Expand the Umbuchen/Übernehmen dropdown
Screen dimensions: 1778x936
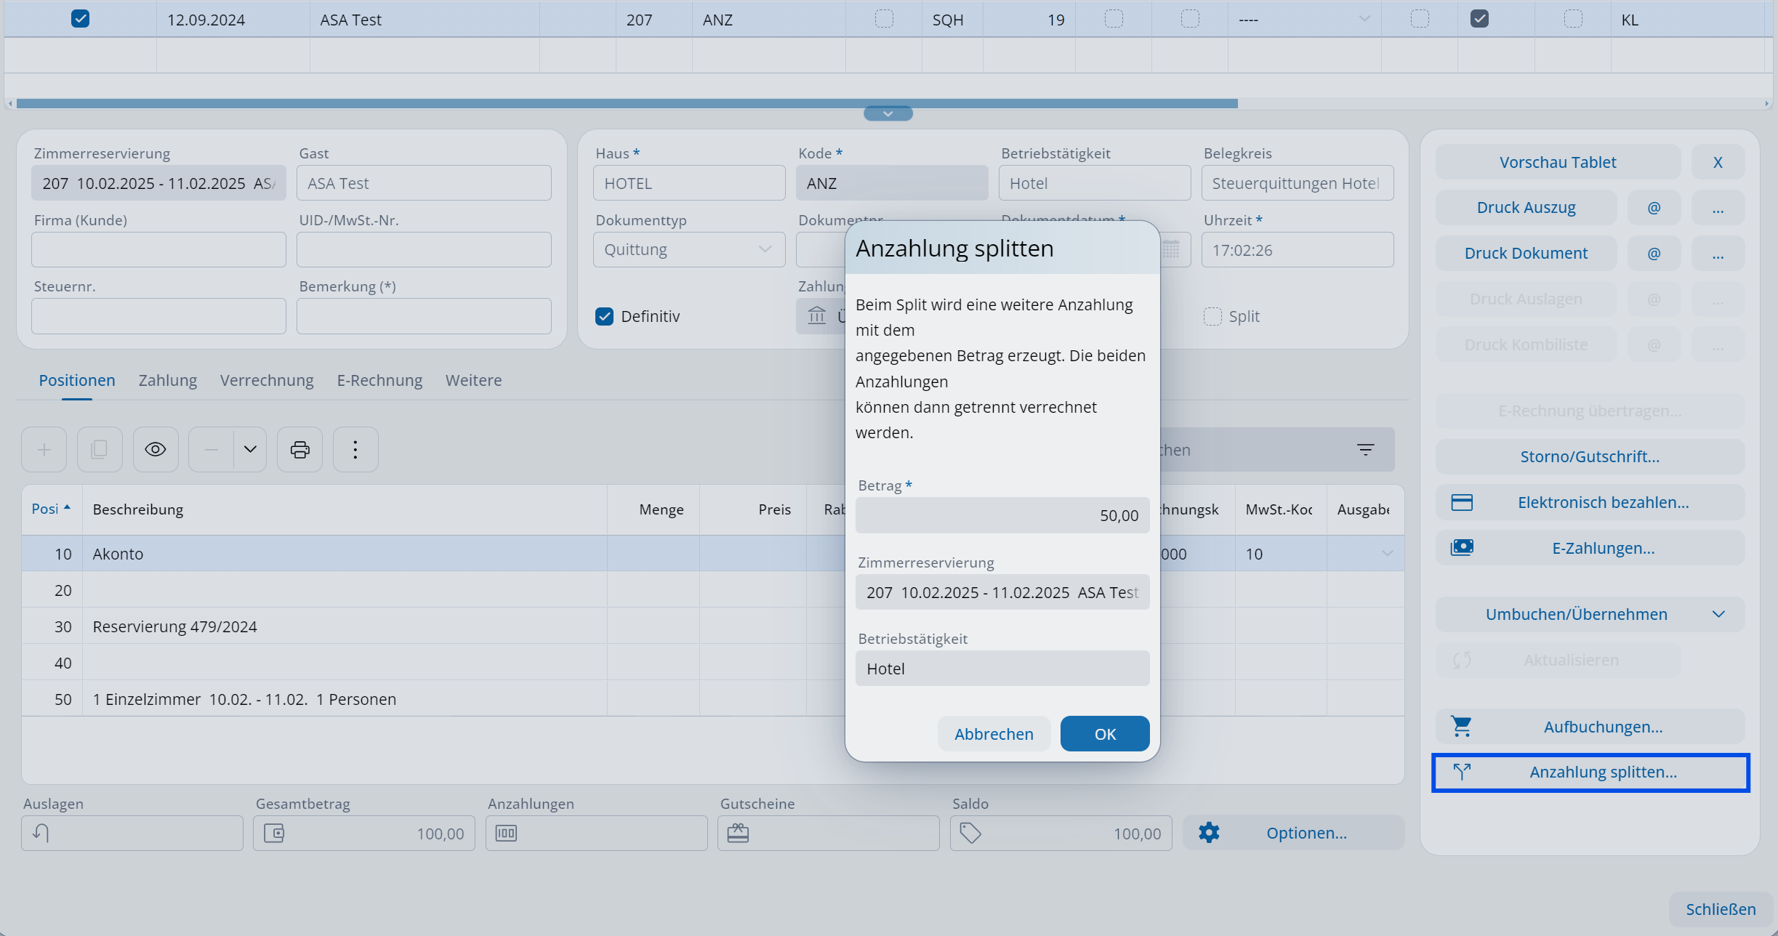pyautogui.click(x=1718, y=614)
